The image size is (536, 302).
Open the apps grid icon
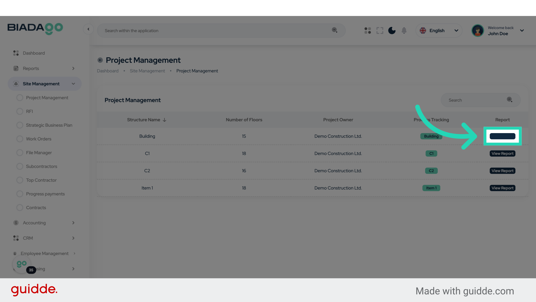[x=367, y=30]
